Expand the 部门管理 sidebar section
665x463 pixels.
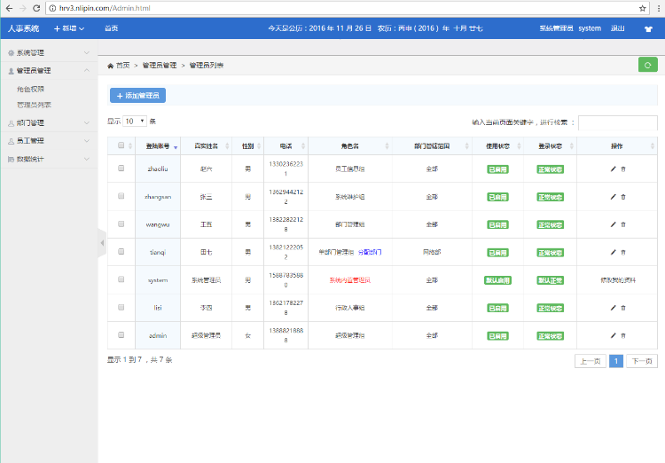tap(49, 122)
